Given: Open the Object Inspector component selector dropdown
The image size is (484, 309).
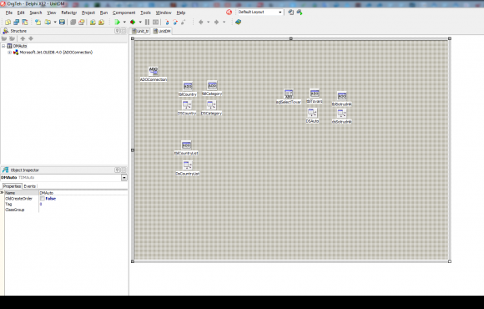Looking at the screenshot, I should point(124,178).
